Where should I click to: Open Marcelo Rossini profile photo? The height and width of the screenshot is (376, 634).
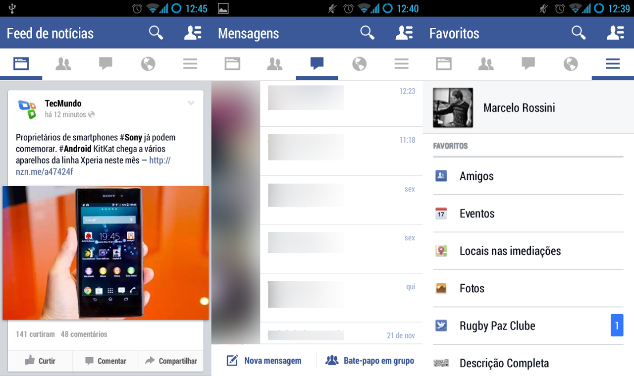(453, 107)
